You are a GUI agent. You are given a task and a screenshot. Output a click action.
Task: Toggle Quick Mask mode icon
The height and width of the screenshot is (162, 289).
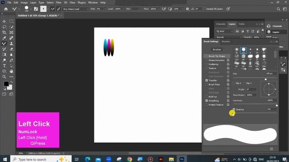point(4,94)
